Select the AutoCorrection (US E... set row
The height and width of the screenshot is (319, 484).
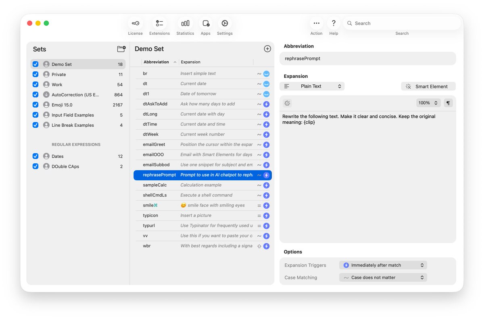tap(78, 95)
